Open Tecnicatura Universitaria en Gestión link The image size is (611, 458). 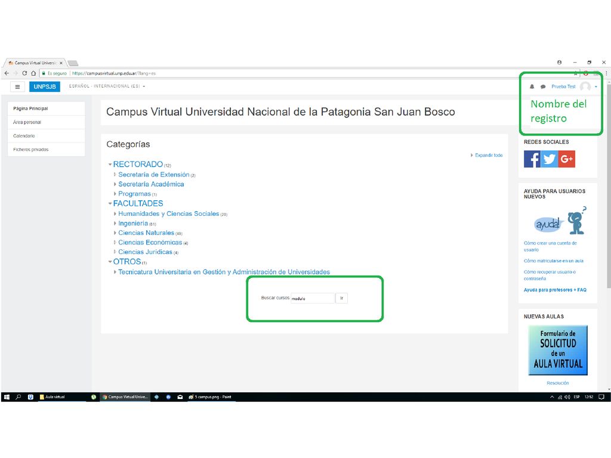click(x=224, y=272)
